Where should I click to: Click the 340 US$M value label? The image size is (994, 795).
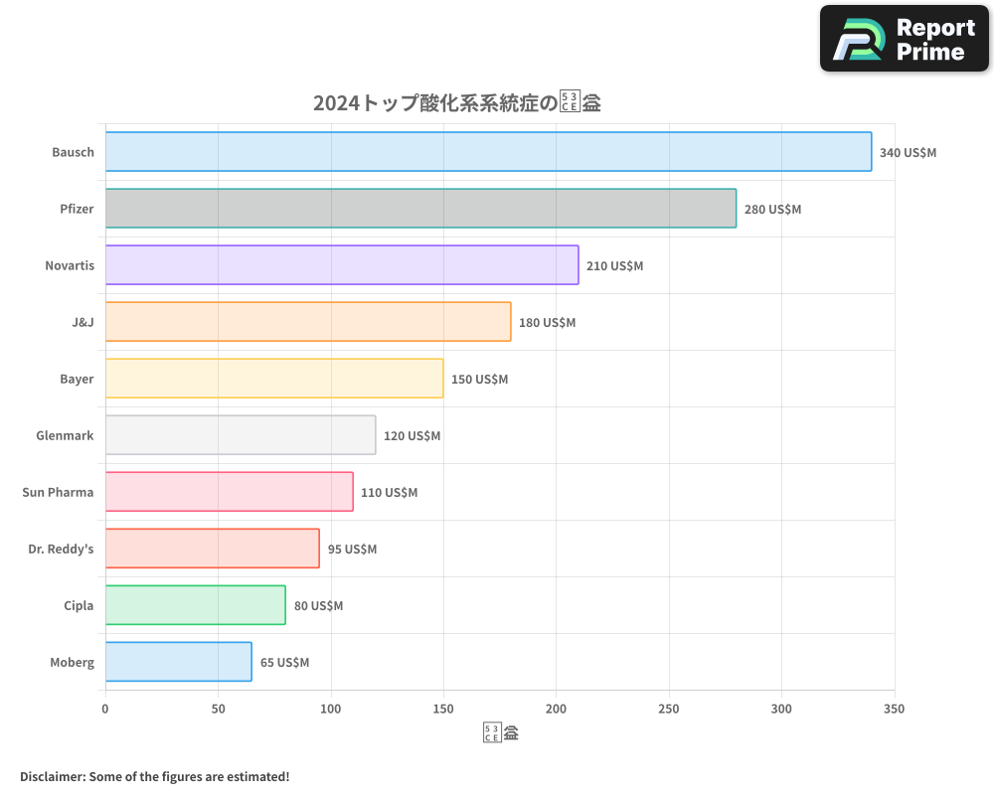(908, 153)
